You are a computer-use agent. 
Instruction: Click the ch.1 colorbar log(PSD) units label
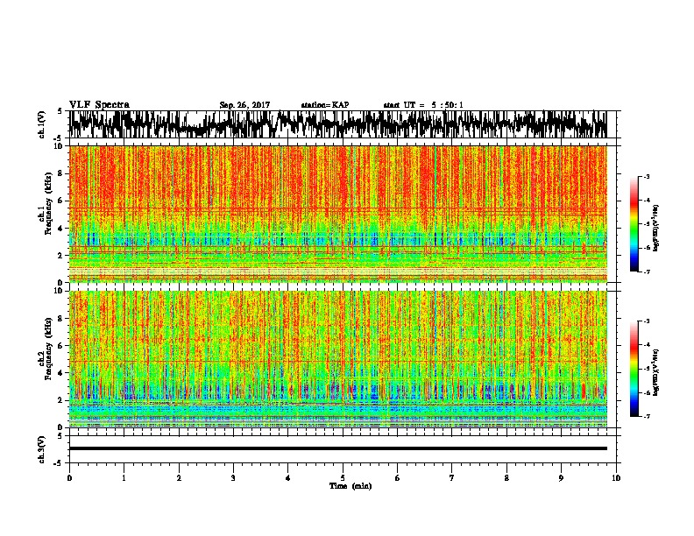(657, 228)
